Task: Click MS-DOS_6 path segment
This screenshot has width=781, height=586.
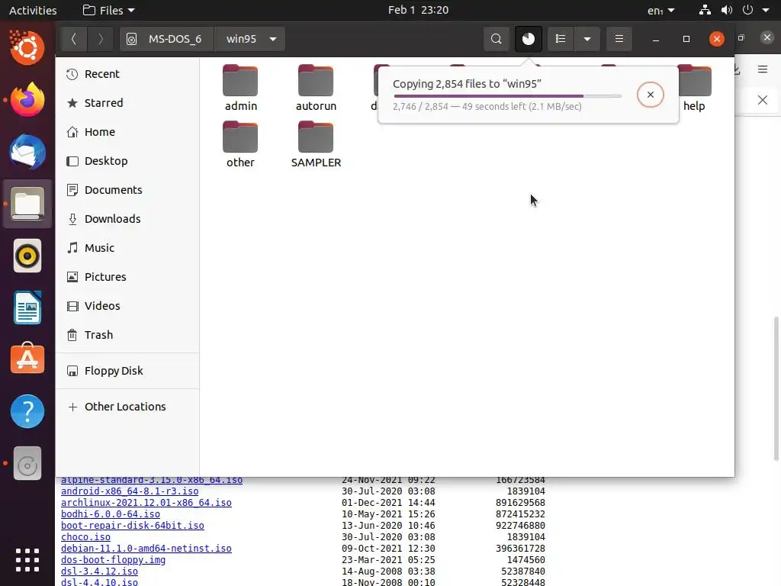Action: click(167, 39)
